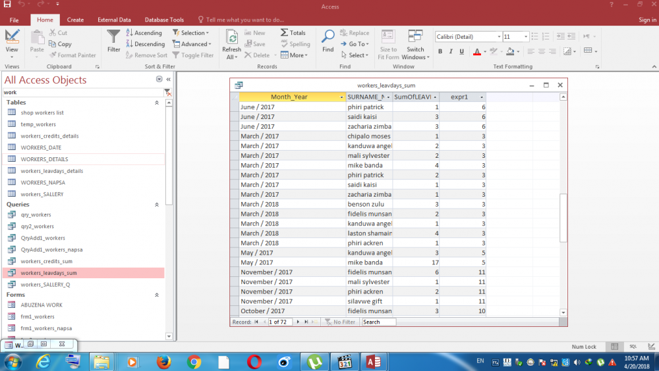Click the Sign in link
This screenshot has width=659, height=371.
pos(647,20)
